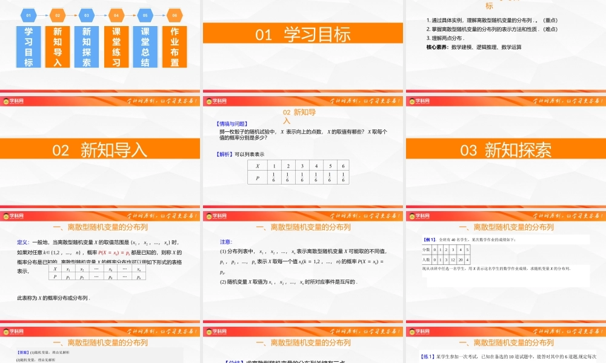Click the 学科网 logo on the 练1 slide
Screen dimensions: 606x363
tap(420, 332)
